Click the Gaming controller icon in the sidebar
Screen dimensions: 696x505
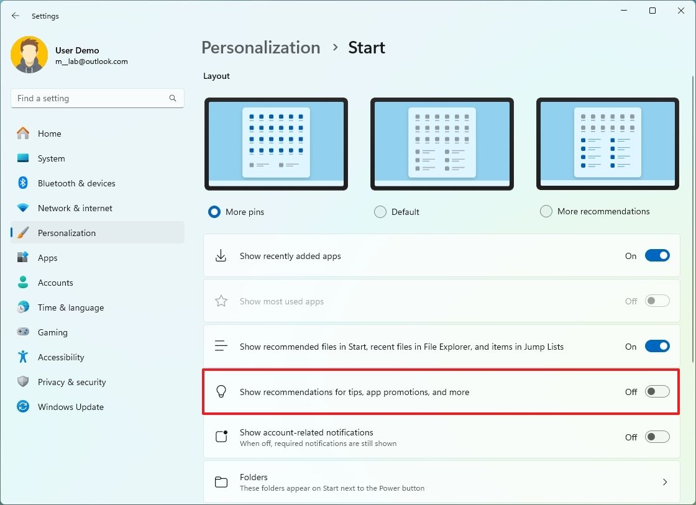pos(24,332)
